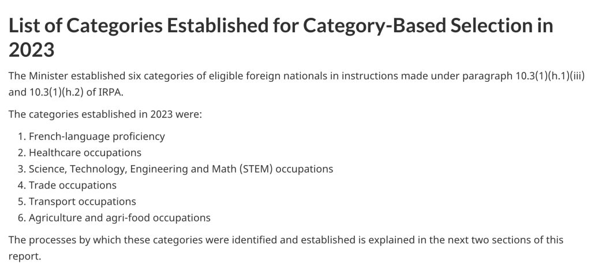
Task: Select the "French-language proficiency" list item
Action: tap(97, 136)
